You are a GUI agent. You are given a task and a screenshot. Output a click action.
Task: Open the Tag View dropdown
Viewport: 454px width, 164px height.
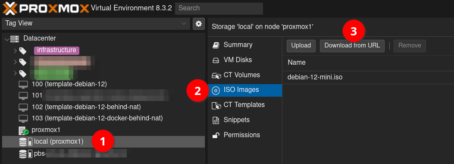pyautogui.click(x=96, y=23)
